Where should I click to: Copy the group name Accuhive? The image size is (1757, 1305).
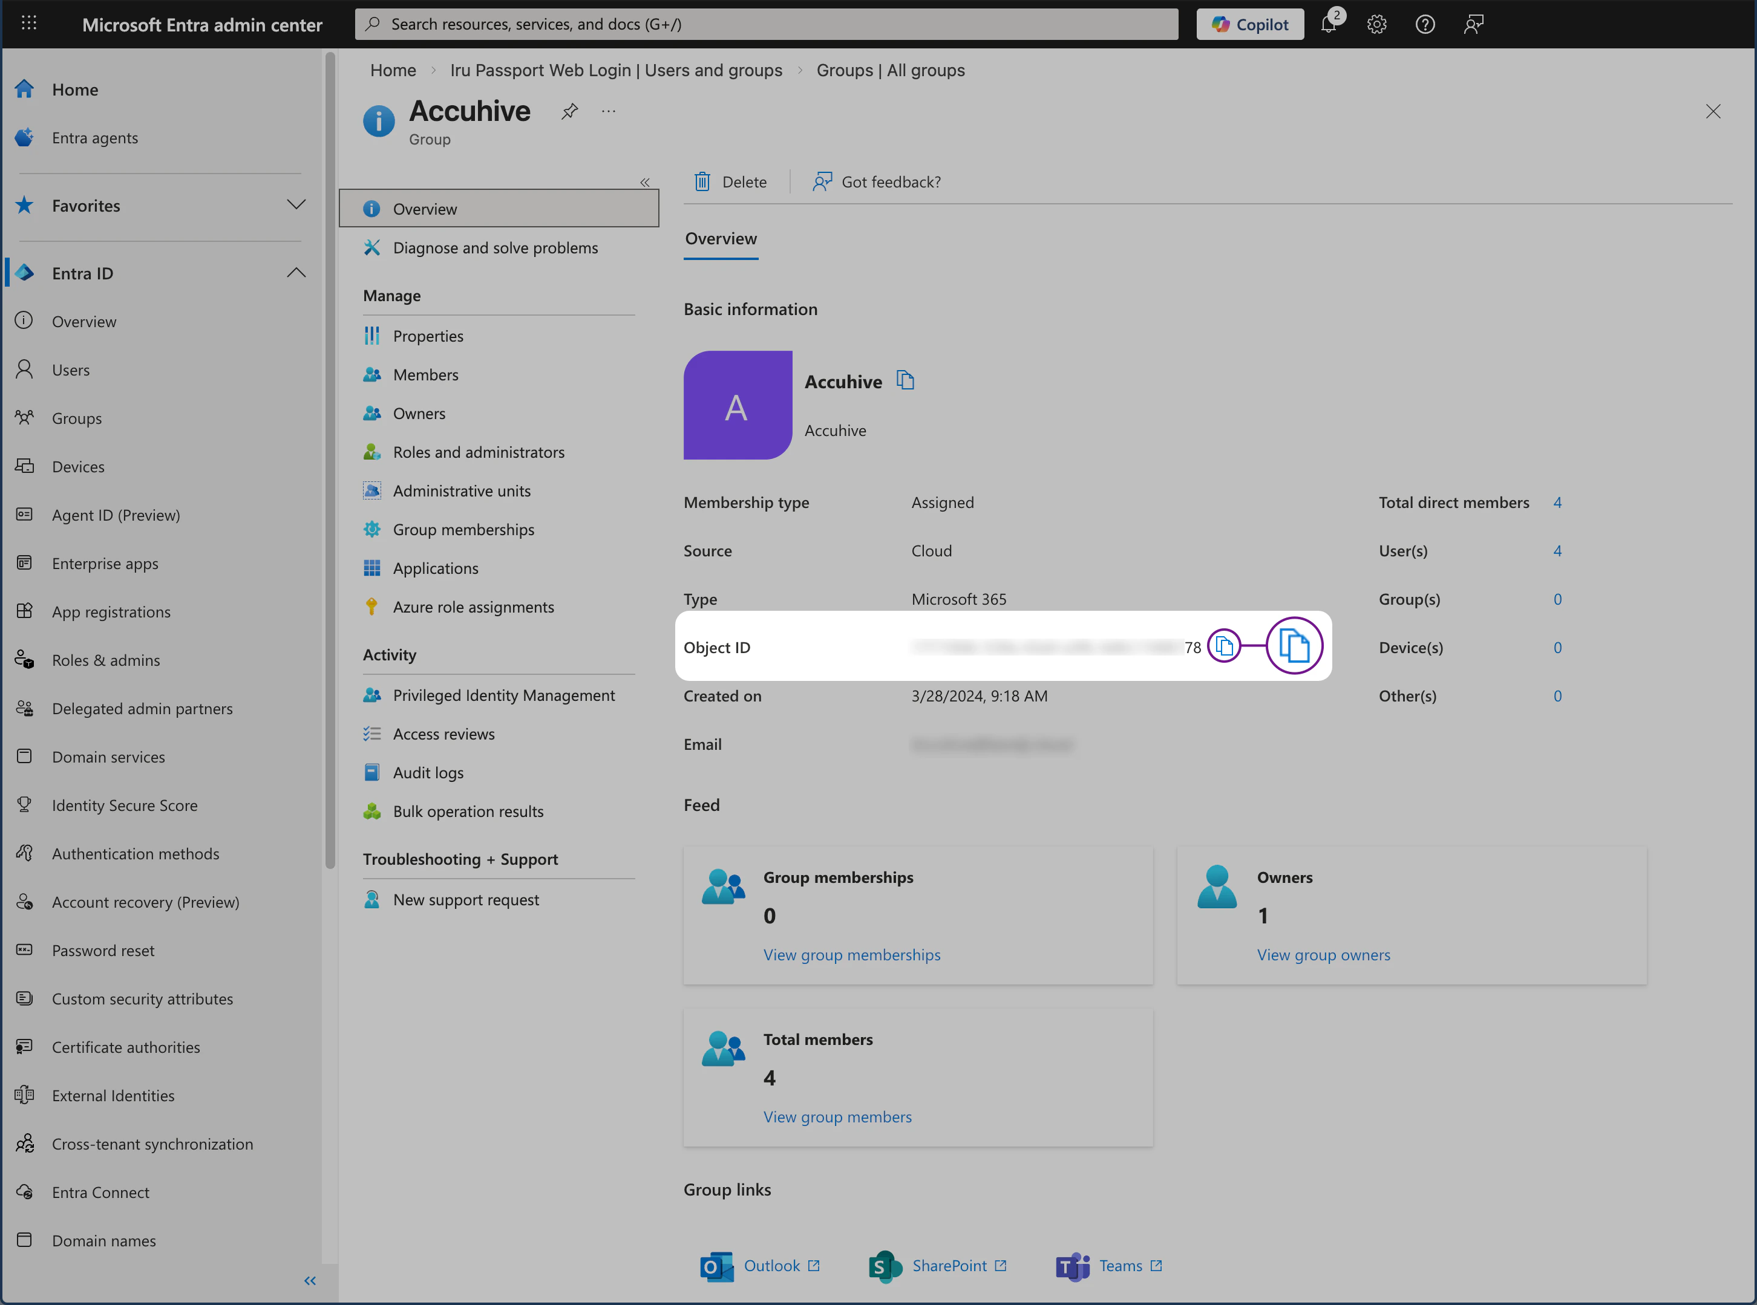[x=906, y=381]
